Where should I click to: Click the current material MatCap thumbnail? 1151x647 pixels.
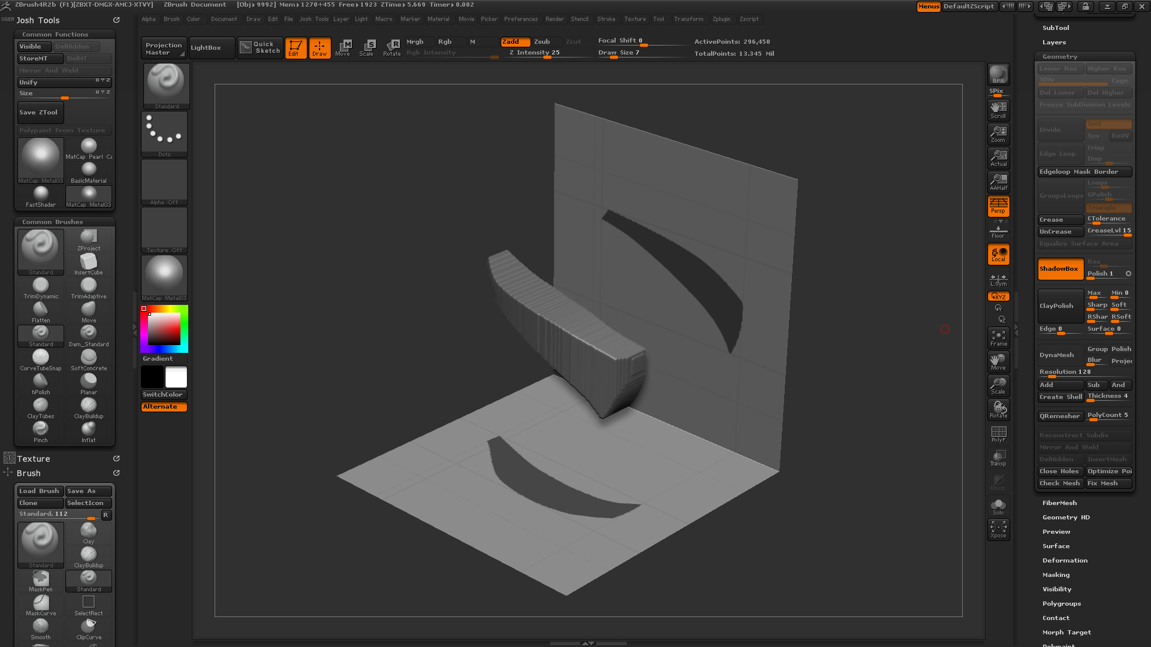pos(164,278)
